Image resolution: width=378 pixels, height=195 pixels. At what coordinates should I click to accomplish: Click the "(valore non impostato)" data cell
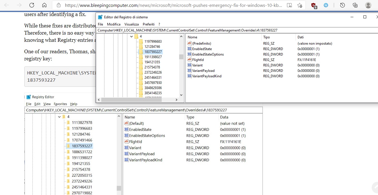(315, 44)
